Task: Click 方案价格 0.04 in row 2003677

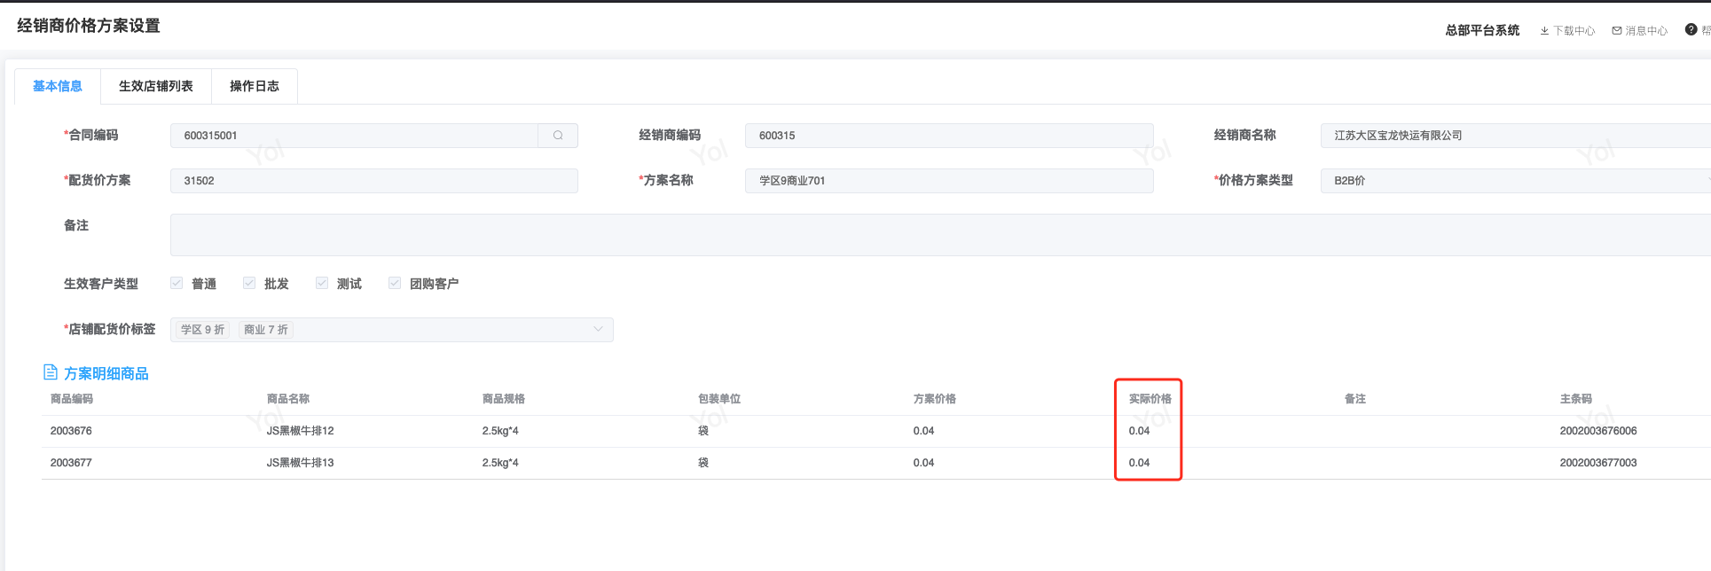Action: 924,463
